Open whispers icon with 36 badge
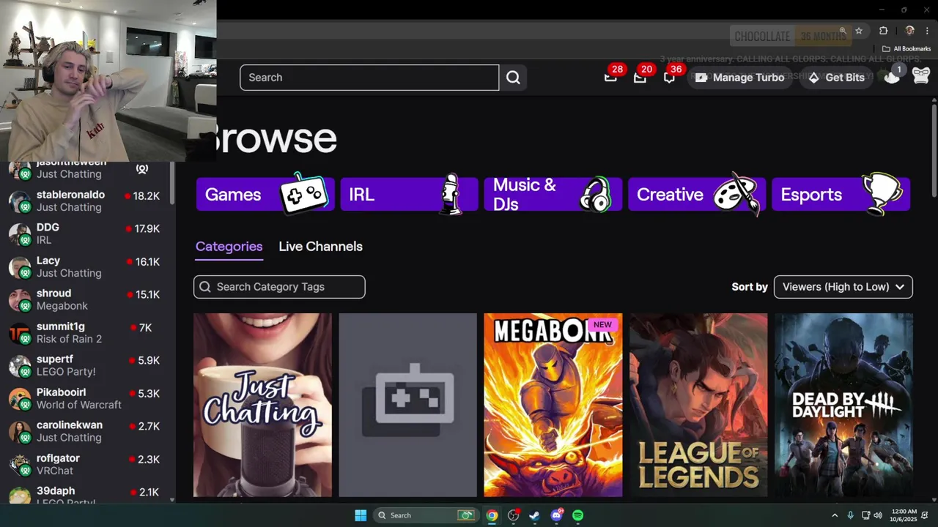Screen dimensions: 938x527 (669, 77)
